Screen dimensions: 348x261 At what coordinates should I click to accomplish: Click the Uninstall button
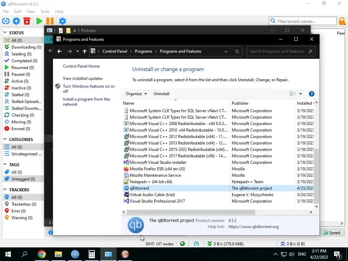click(x=161, y=94)
